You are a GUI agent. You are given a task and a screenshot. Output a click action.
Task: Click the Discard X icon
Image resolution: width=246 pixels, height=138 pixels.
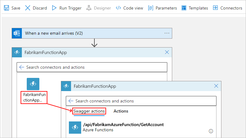(x=28, y=8)
